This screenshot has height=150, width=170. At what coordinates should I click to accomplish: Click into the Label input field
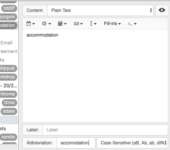click(x=105, y=130)
